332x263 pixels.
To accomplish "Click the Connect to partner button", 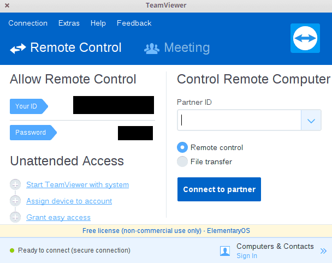I will 219,189.
